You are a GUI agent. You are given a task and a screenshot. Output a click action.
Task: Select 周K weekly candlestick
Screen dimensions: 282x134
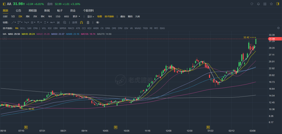tap(28, 17)
